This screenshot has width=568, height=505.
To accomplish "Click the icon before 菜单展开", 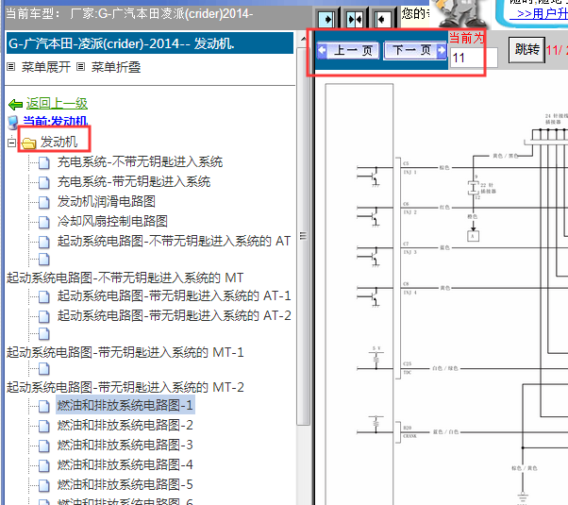I will [11, 67].
